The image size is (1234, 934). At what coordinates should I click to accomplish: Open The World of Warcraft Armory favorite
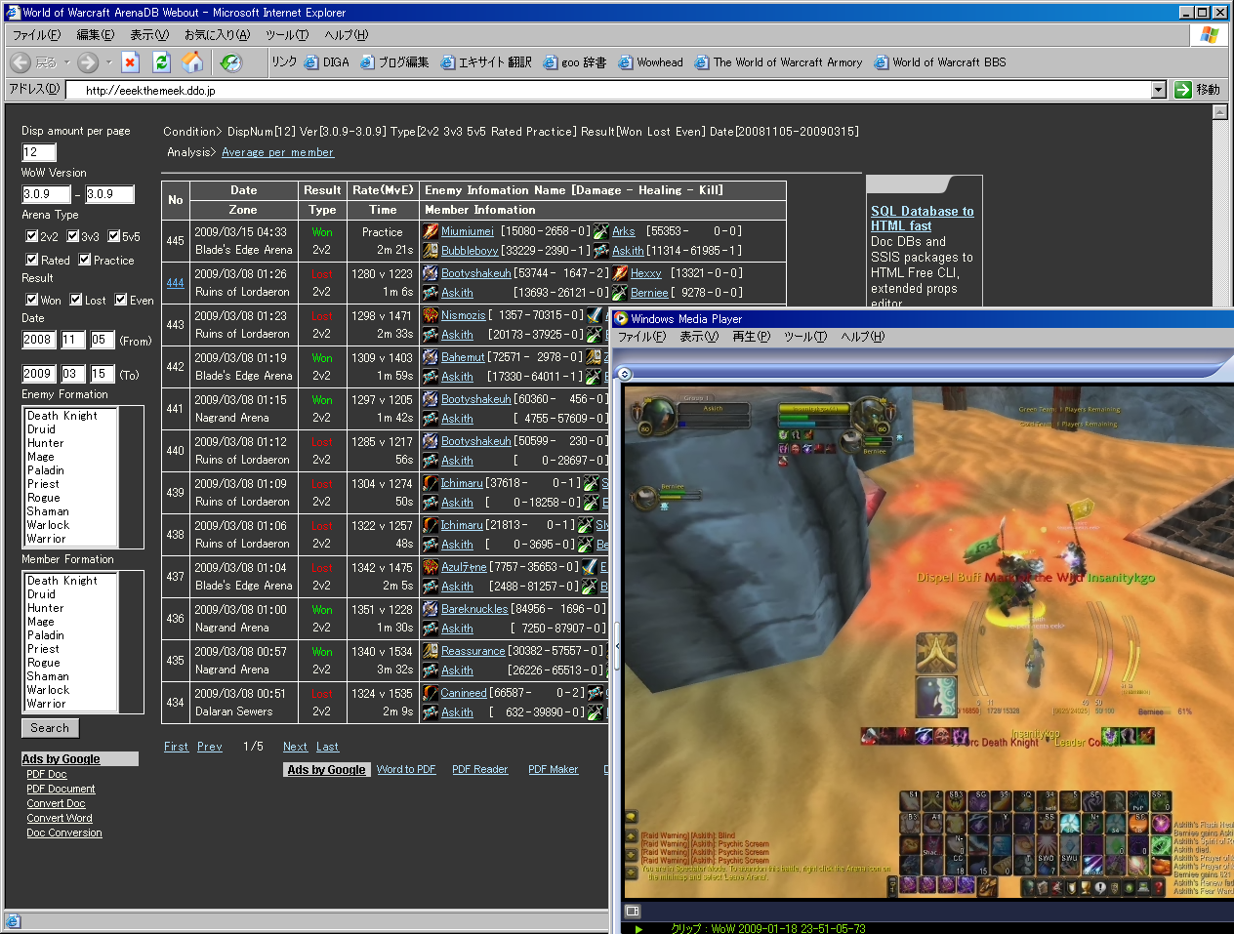tap(779, 62)
